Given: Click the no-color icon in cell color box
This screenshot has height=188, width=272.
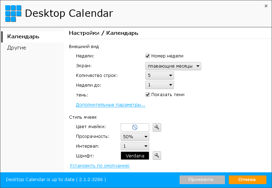Looking at the screenshot, I should pyautogui.click(x=135, y=127).
